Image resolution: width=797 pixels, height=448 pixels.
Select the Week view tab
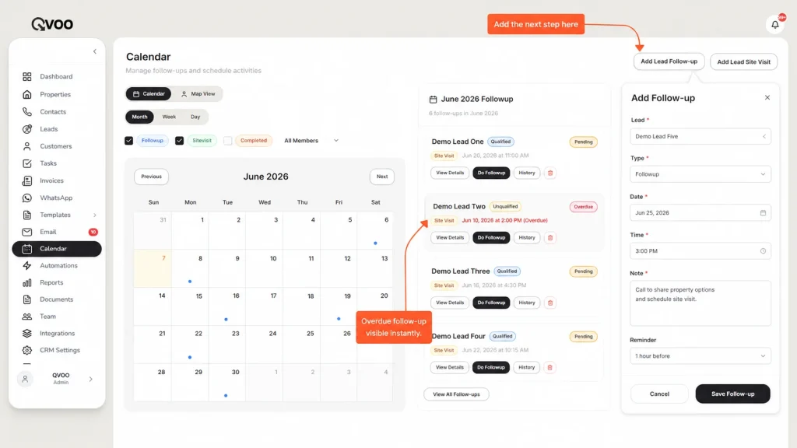[169, 117]
